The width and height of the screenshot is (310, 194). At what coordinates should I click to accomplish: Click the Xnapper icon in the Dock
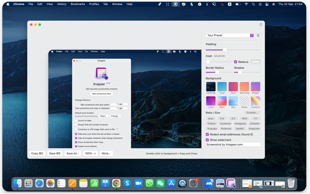point(231,184)
